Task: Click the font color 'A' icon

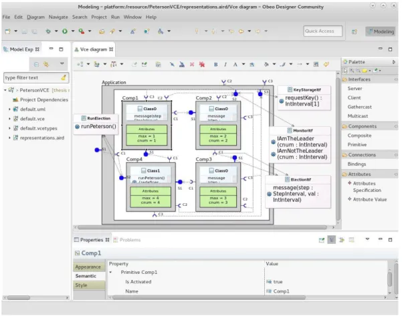Action: [x=235, y=65]
